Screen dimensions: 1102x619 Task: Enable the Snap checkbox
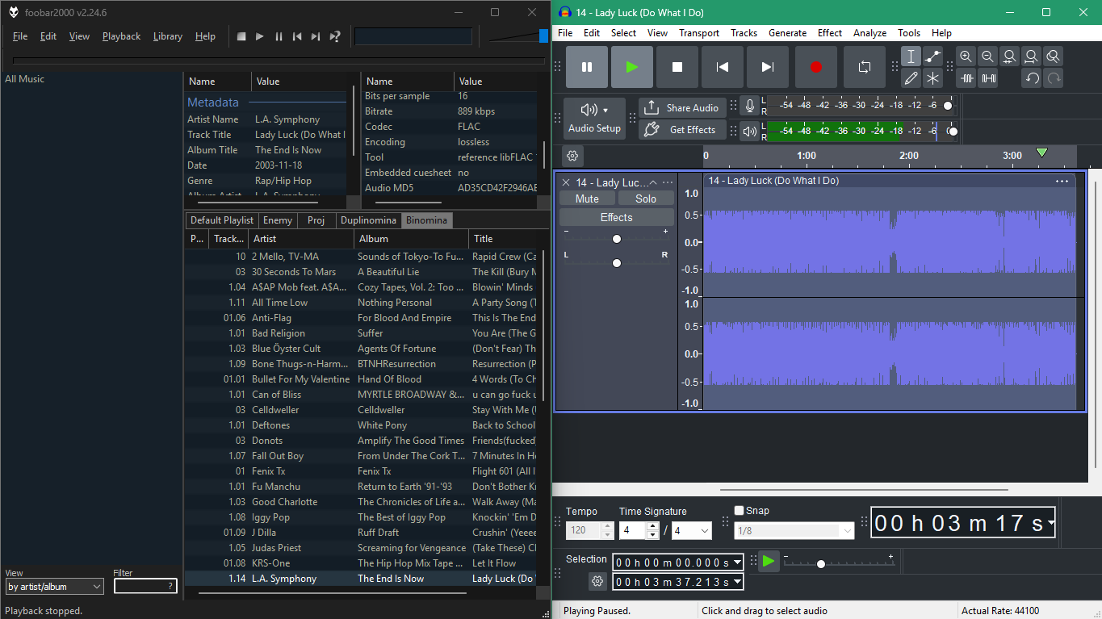coord(740,511)
